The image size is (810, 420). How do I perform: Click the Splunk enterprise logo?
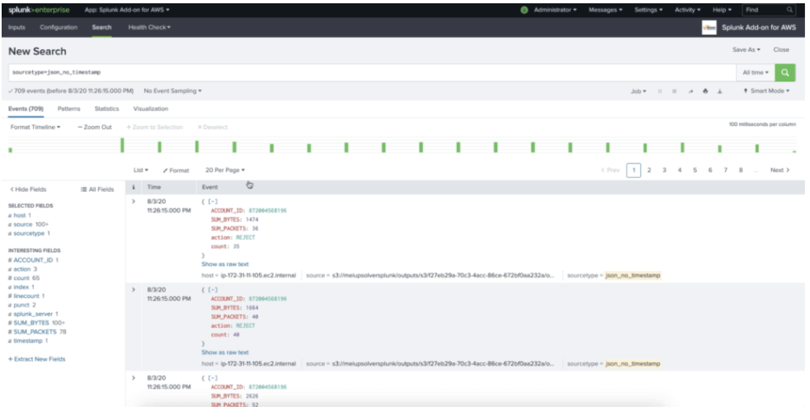click(39, 10)
